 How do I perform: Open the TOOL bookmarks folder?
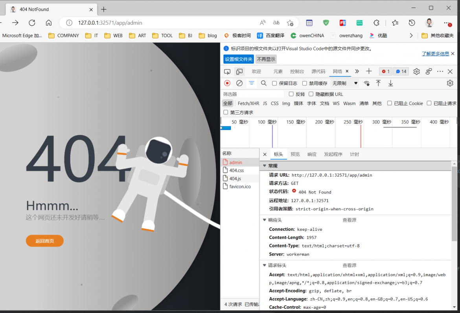tap(162, 35)
